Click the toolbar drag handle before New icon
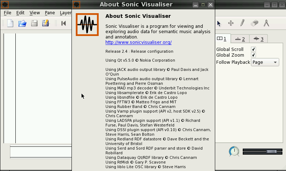Screen dimensions: 286x171 [x=3, y=23]
